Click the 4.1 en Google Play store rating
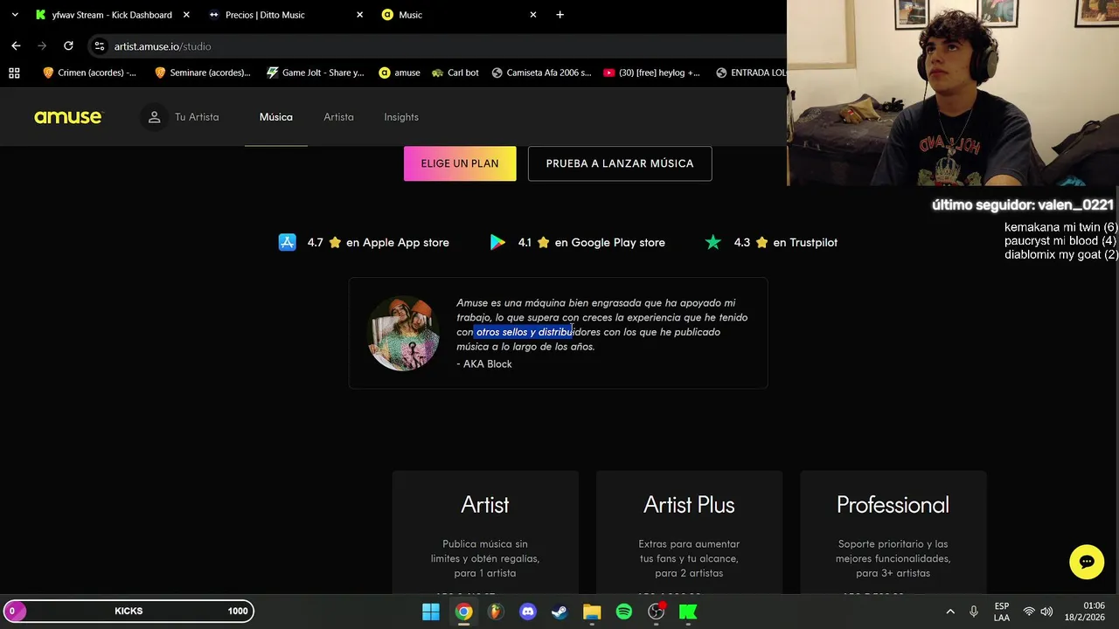Screen dimensions: 1119x629 tap(591, 242)
